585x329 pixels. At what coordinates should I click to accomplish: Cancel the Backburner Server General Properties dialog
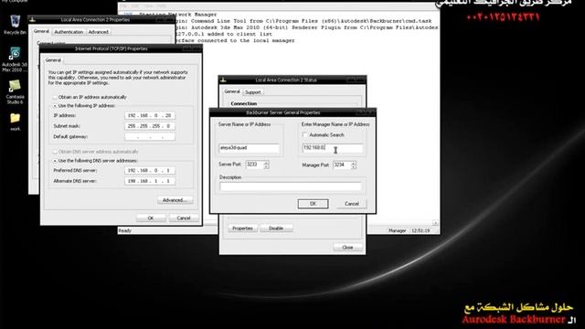(x=351, y=204)
